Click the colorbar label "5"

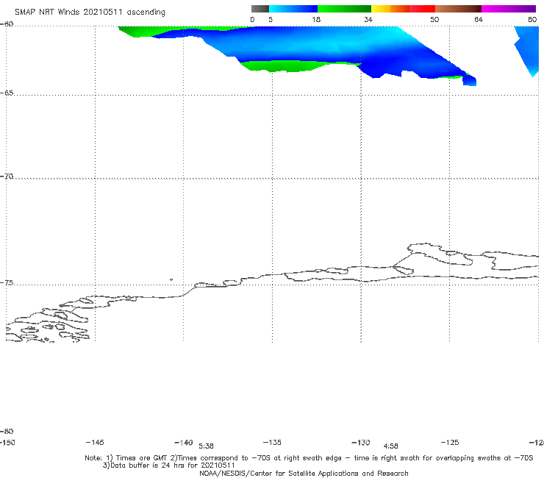271,19
